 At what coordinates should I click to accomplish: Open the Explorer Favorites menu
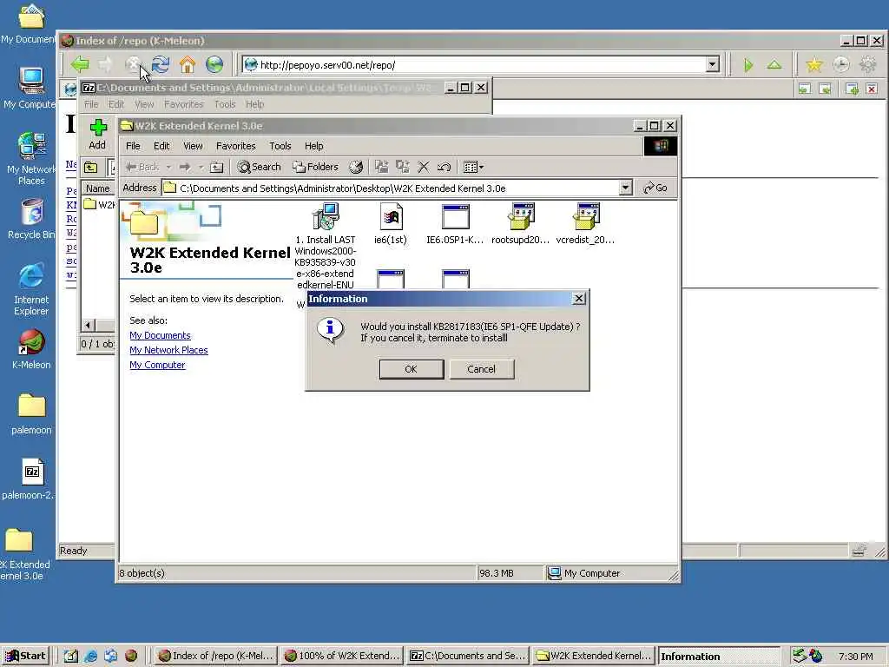tap(236, 146)
